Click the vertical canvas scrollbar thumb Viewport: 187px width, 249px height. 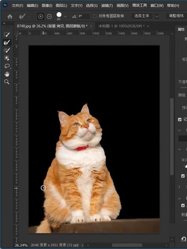pos(172,136)
